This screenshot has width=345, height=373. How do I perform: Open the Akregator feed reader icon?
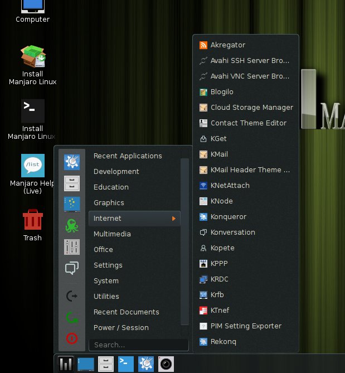(x=203, y=45)
